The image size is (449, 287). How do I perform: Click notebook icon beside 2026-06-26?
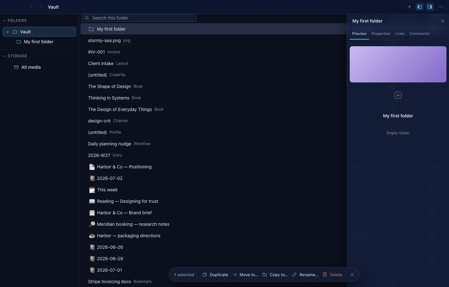coord(92,247)
